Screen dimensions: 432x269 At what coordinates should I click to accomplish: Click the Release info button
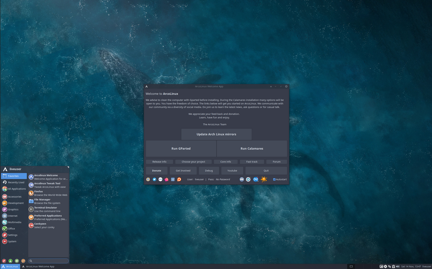(159, 162)
